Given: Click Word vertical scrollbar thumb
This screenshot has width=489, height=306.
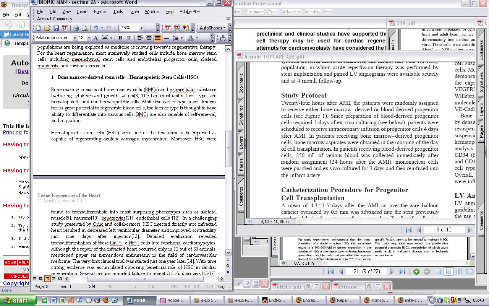Looking at the screenshot, I should pos(228,149).
